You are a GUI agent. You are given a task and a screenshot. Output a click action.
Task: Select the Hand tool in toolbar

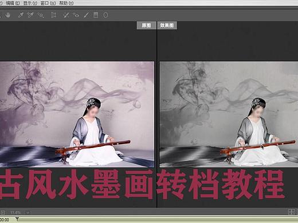pos(8,15)
